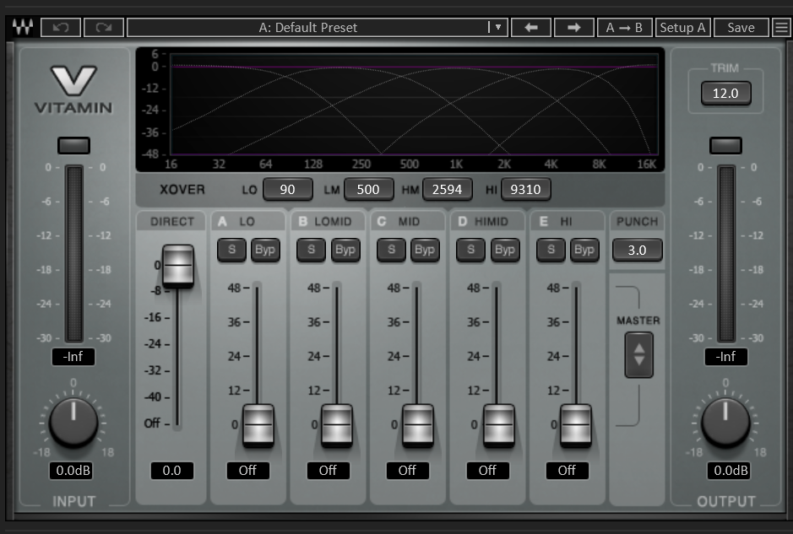Screen dimensions: 793x534
Task: Click the Direct fader handle
Action: [x=178, y=266]
